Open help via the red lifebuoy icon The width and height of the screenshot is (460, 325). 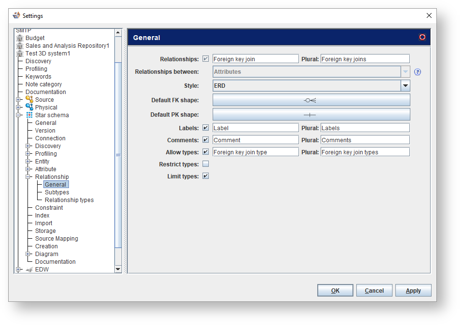click(x=422, y=37)
